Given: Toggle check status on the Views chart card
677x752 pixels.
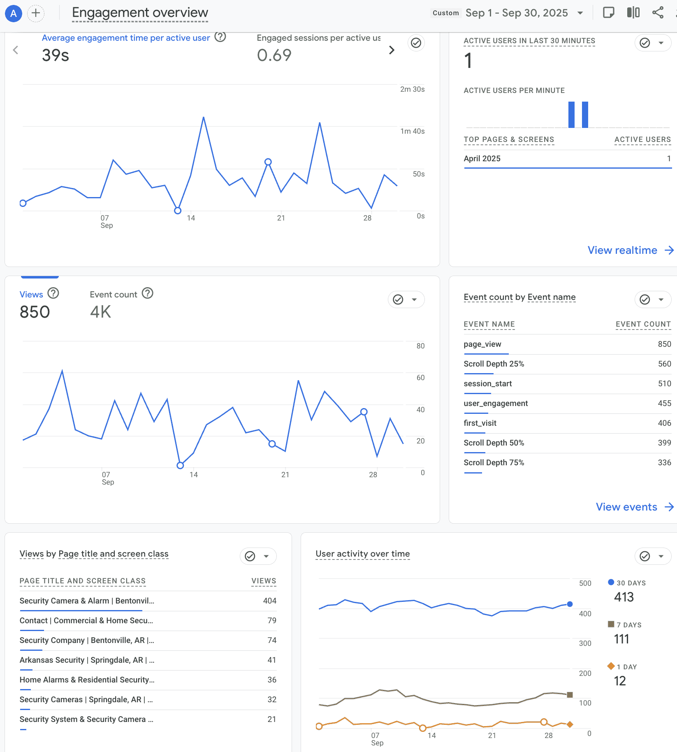Looking at the screenshot, I should [398, 299].
